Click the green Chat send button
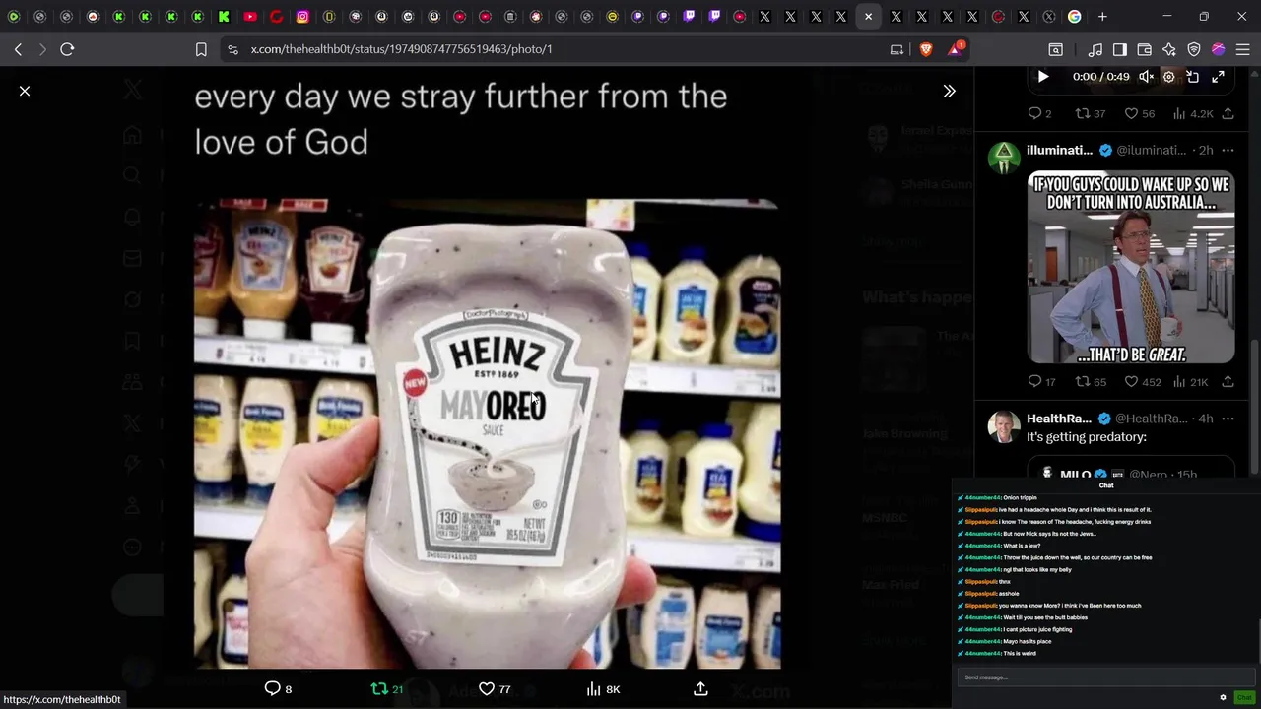1261x709 pixels. coord(1244,697)
